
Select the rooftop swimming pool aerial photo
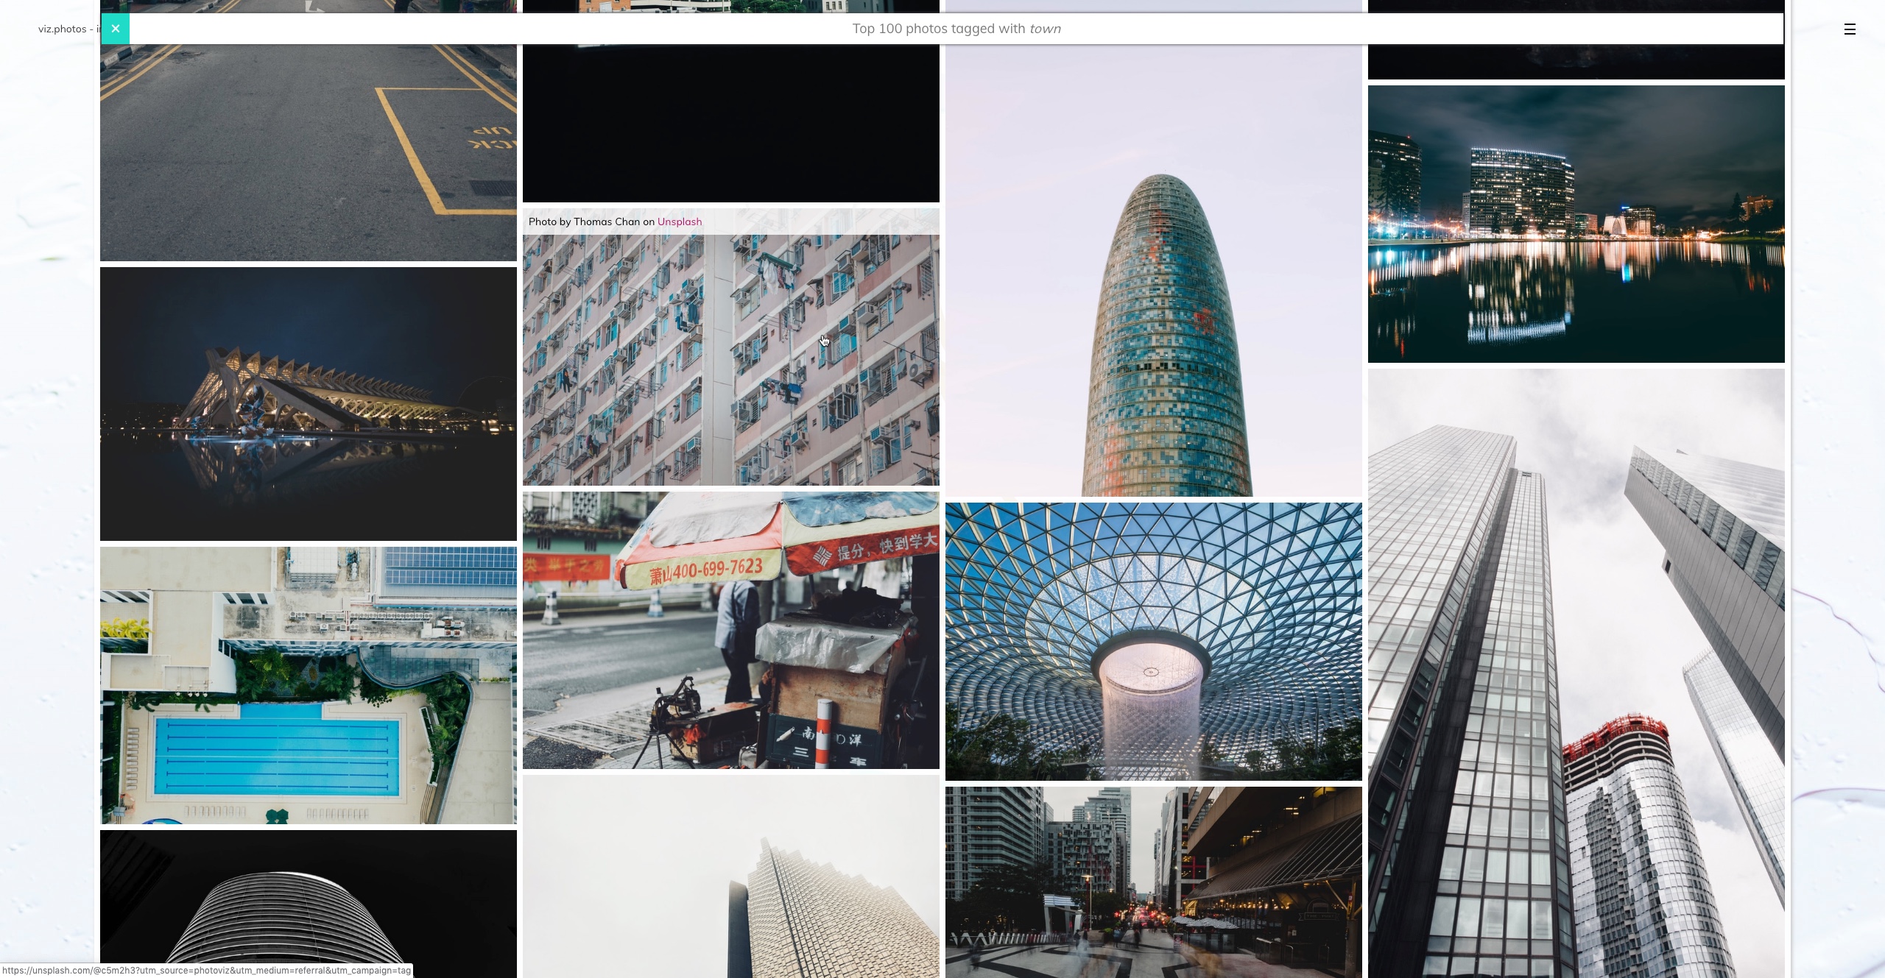coord(307,684)
